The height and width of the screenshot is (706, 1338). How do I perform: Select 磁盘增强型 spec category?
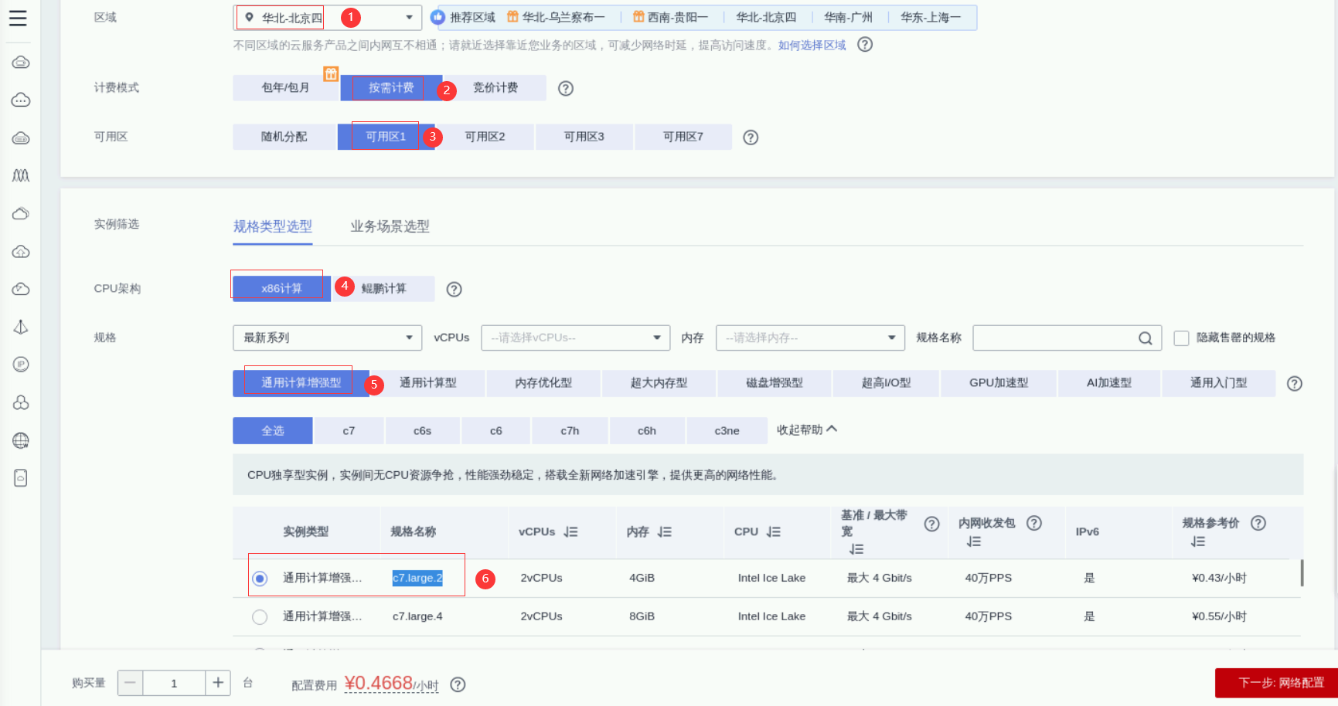[x=775, y=383]
